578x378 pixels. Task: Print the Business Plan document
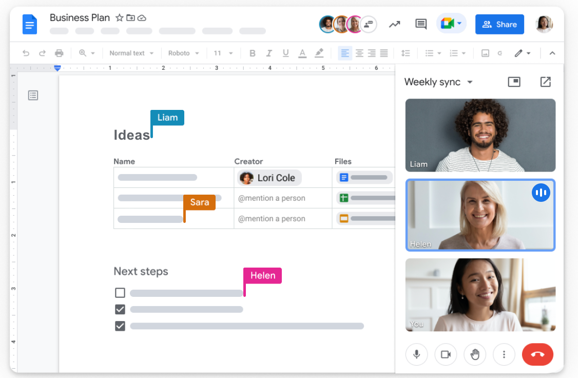point(59,53)
